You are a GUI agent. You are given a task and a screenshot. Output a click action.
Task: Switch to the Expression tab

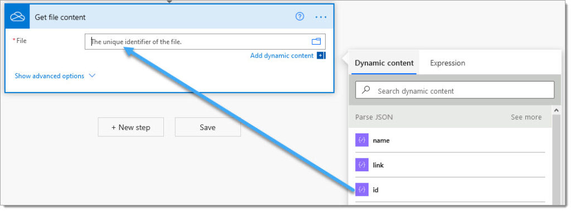click(x=448, y=63)
